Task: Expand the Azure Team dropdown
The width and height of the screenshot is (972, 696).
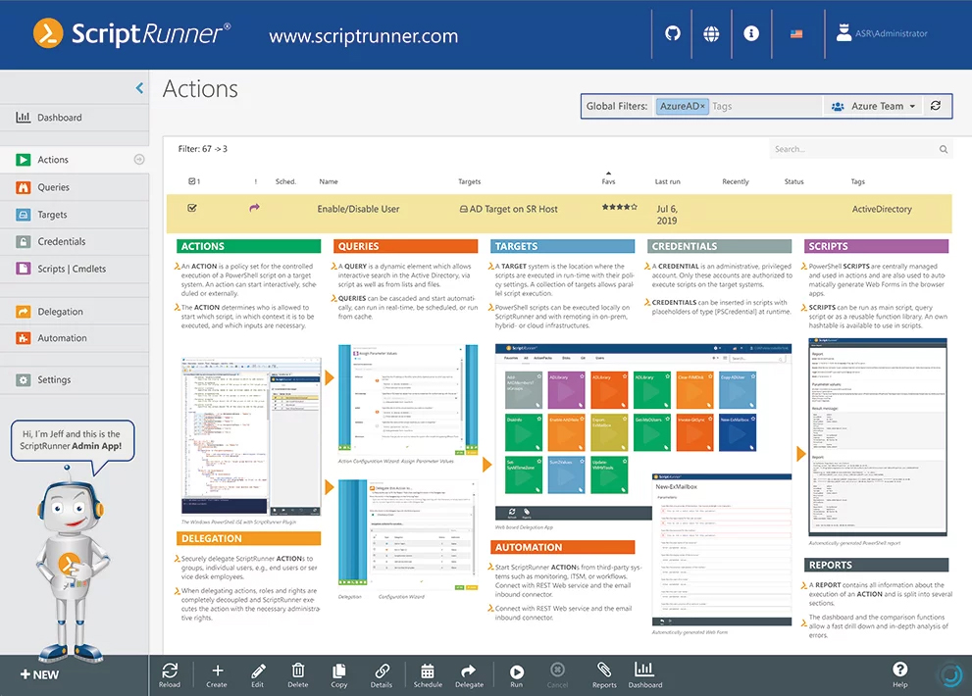Action: [874, 107]
